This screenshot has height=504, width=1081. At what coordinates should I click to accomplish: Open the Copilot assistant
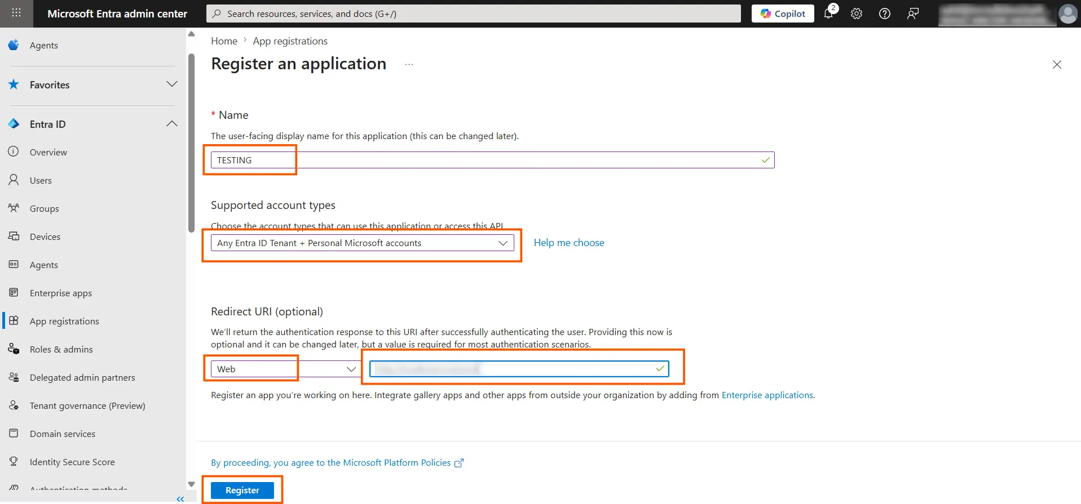coord(783,14)
